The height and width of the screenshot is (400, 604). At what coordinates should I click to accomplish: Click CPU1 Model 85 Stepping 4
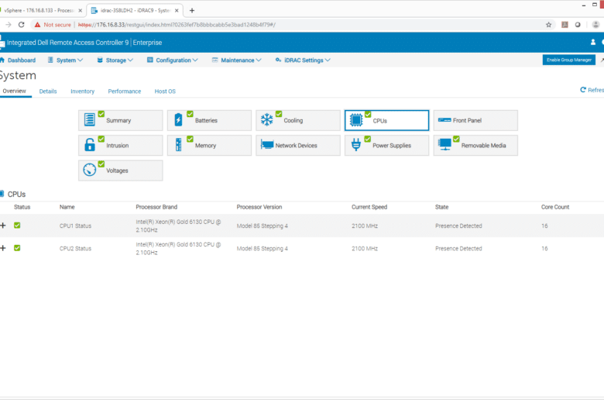pyautogui.click(x=262, y=226)
